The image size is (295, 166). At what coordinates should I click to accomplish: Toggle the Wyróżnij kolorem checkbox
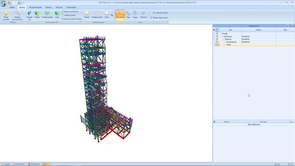click(x=63, y=12)
